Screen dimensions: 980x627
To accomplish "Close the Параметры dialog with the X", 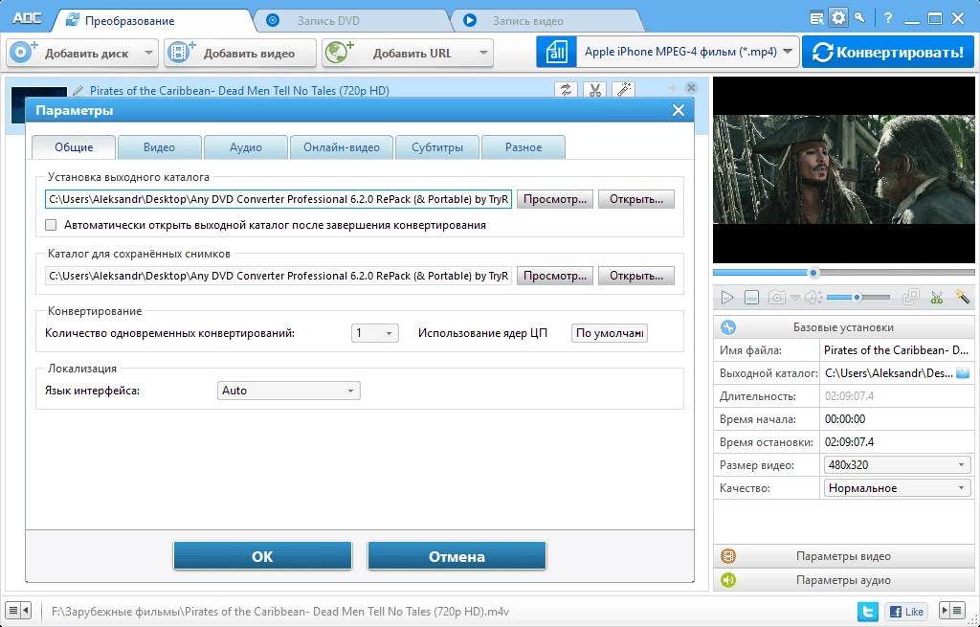I will point(679,111).
